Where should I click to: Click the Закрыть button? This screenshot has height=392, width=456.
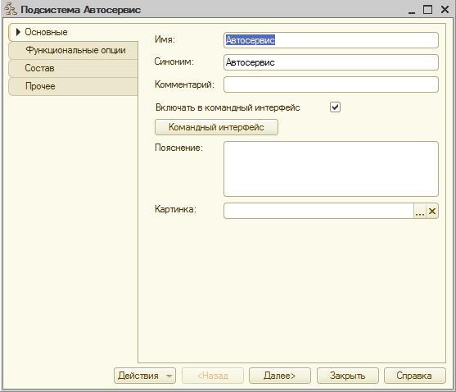(x=347, y=376)
